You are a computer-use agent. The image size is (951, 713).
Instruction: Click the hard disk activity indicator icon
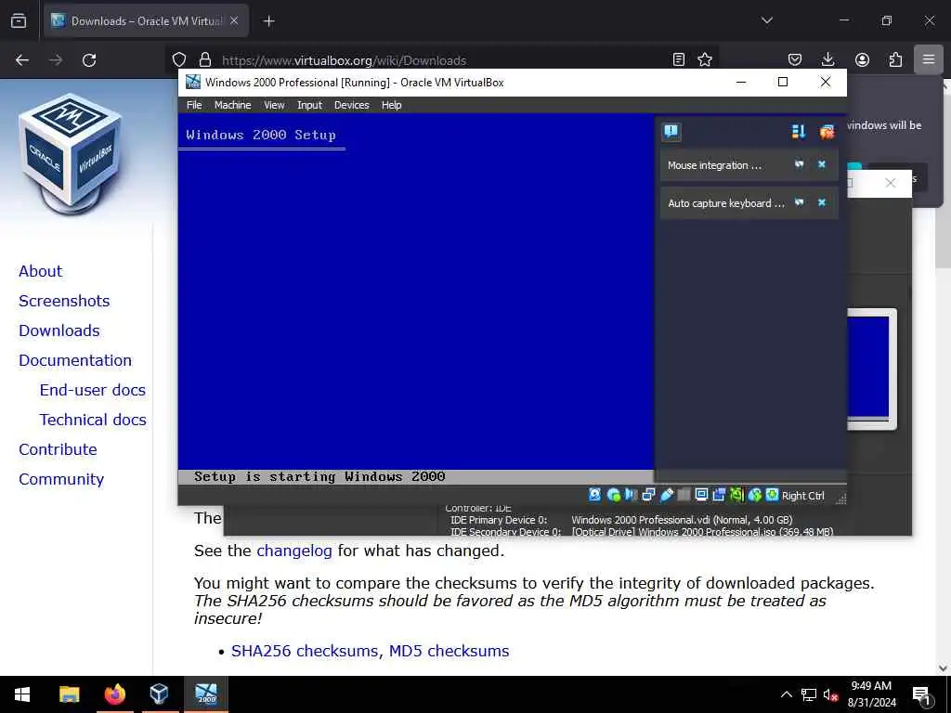point(595,495)
